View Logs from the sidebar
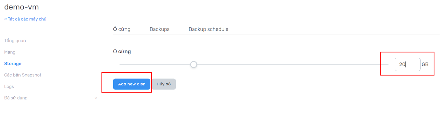The width and height of the screenshot is (445, 121). coord(9,86)
